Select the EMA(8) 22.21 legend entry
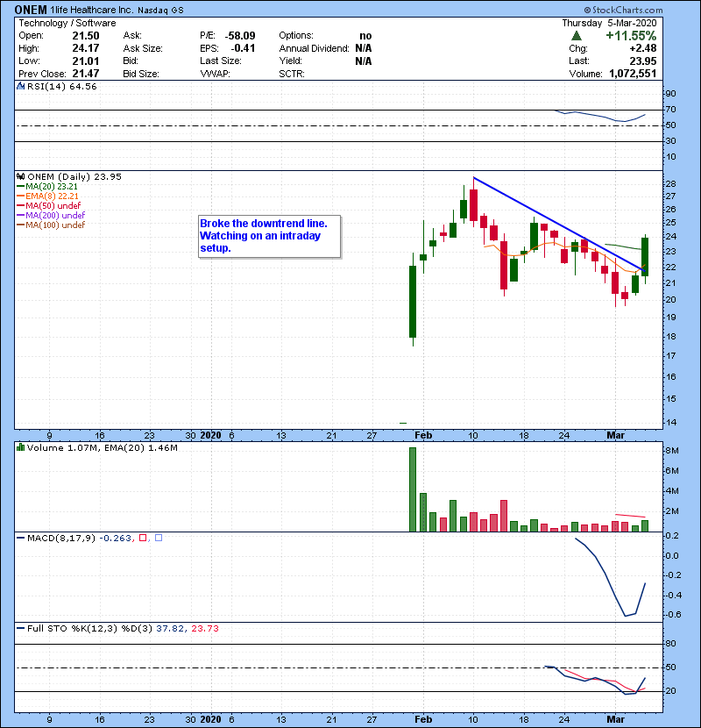The height and width of the screenshot is (728, 701). [47, 196]
